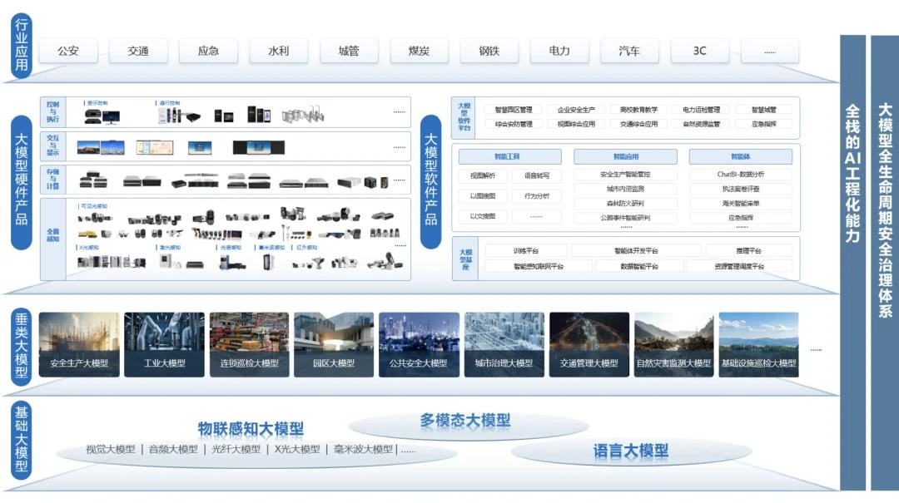Click the 自然灾害监测大模型 image card
Screen dimensions: 899x503
click(674, 344)
